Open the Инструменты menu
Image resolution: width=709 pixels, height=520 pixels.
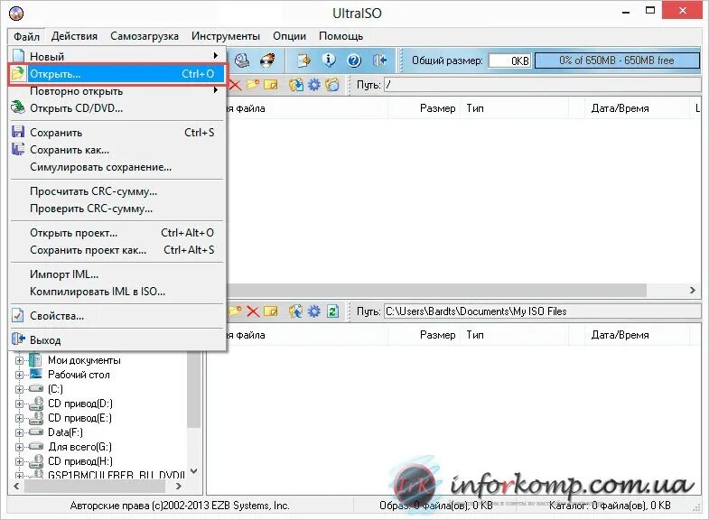(x=226, y=36)
